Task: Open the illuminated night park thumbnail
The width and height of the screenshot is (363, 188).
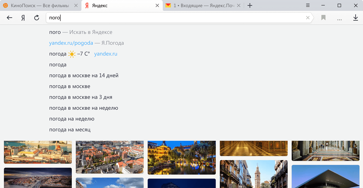Action: coord(182,158)
